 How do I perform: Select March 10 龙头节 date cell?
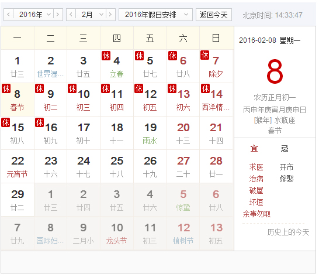point(117,233)
